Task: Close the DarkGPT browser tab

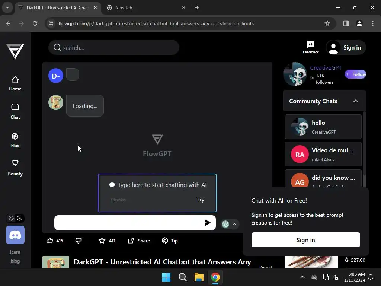Action: pyautogui.click(x=95, y=7)
